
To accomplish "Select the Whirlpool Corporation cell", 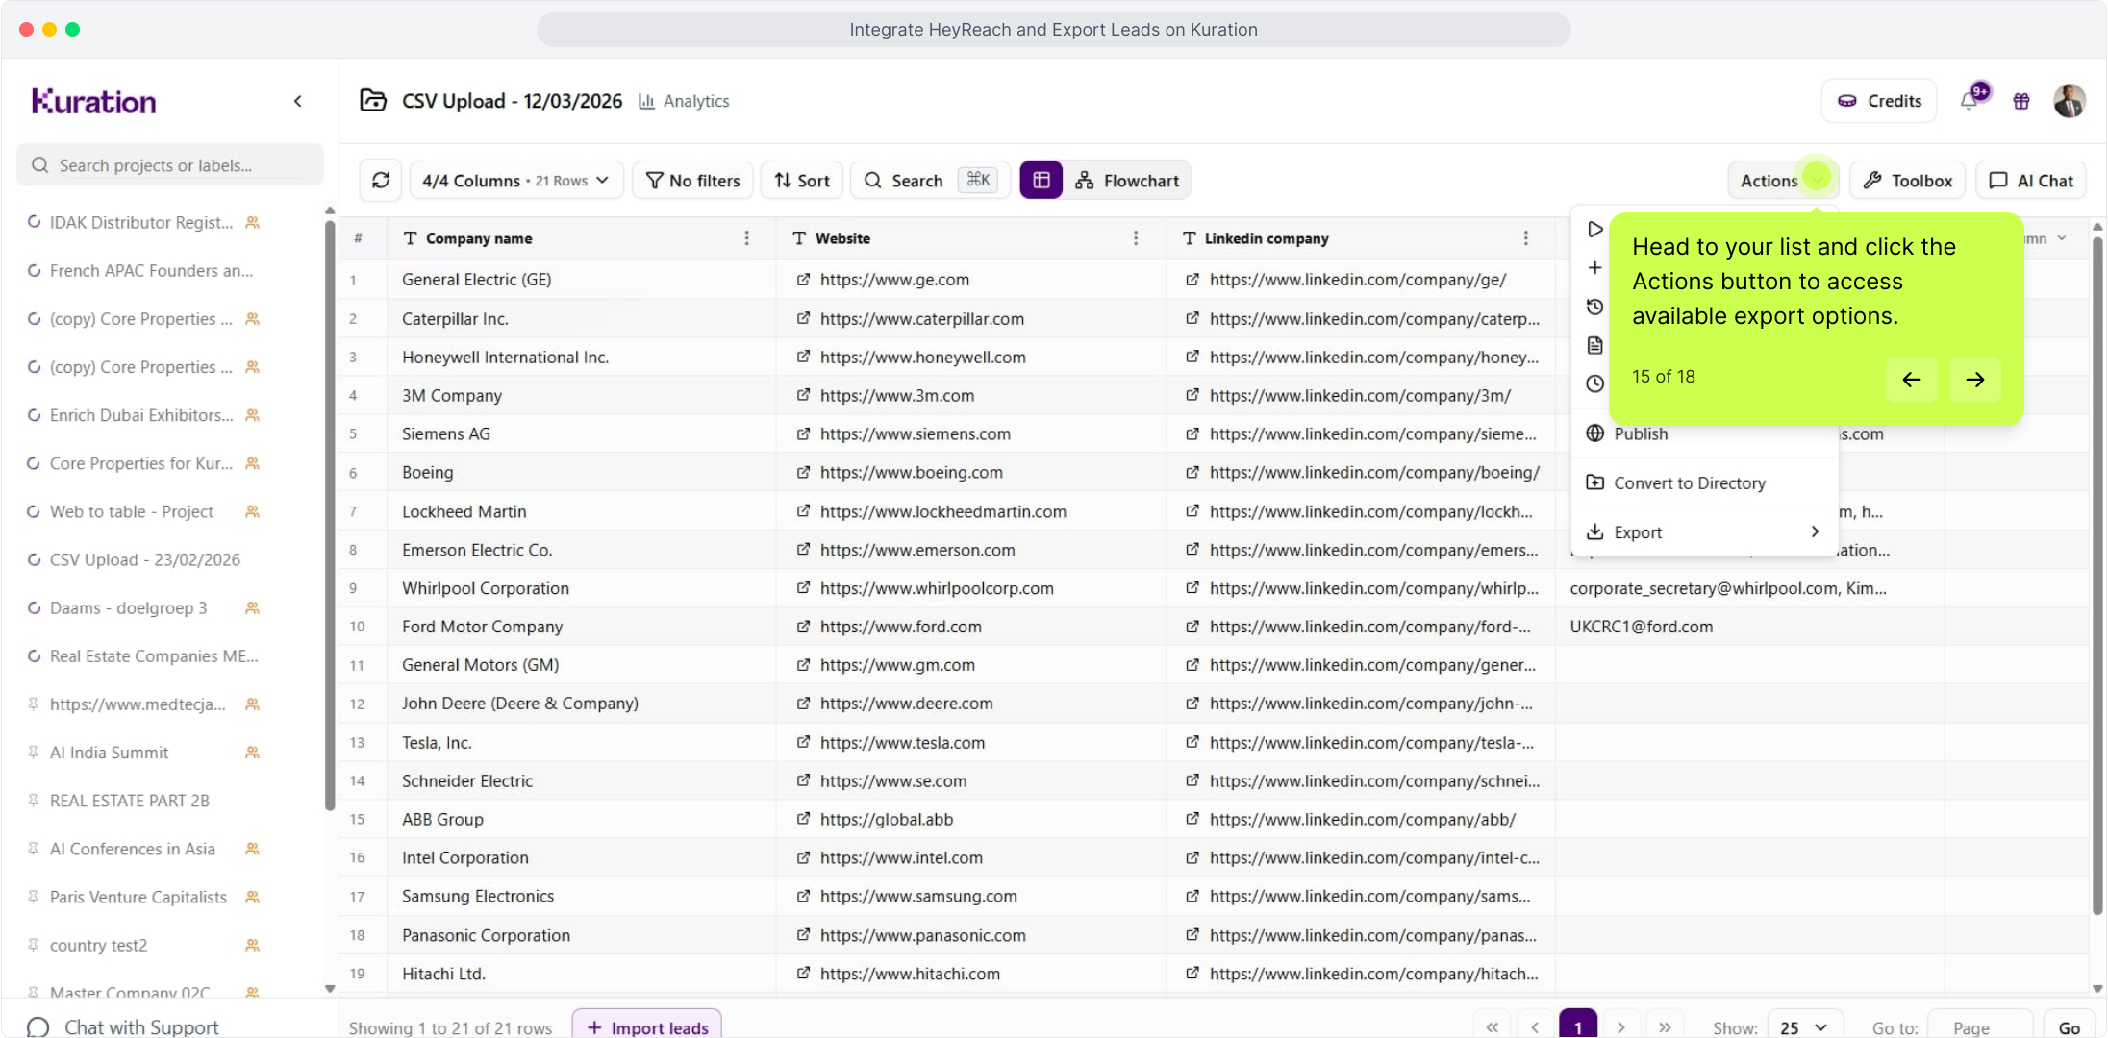I will coord(581,588).
